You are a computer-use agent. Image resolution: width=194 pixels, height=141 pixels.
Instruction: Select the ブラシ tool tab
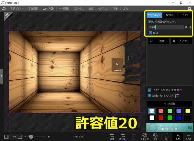(185, 15)
